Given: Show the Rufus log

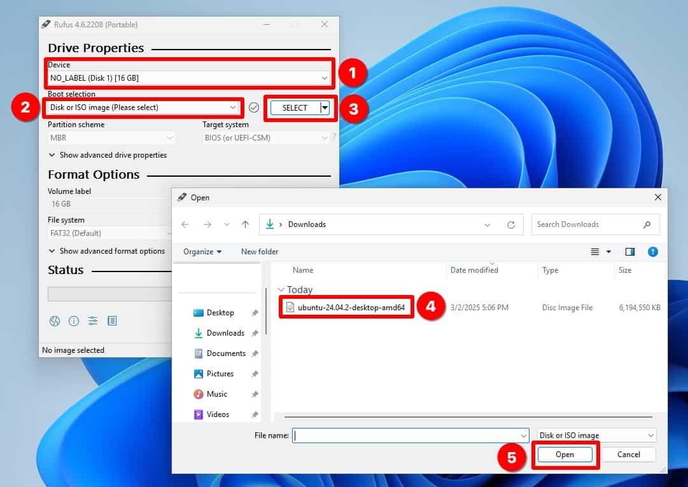Looking at the screenshot, I should pyautogui.click(x=112, y=321).
